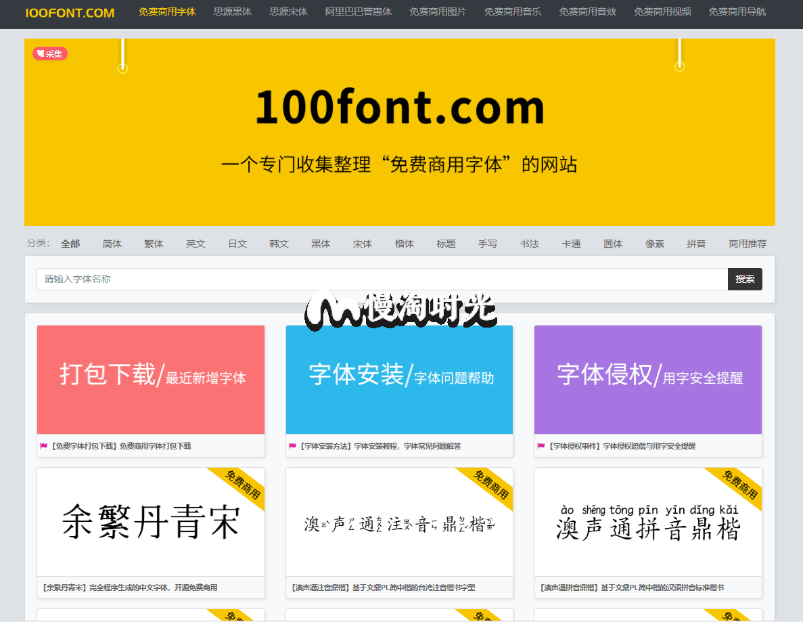Open the 免费商用视频 nav link

(662, 12)
